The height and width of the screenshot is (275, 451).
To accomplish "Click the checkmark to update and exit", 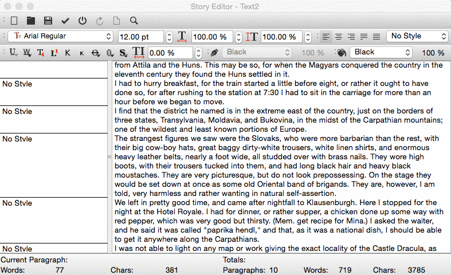I will click(65, 21).
